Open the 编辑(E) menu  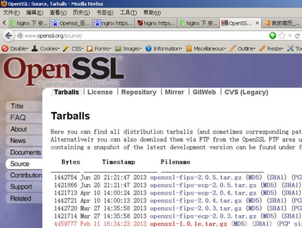tap(35, 13)
